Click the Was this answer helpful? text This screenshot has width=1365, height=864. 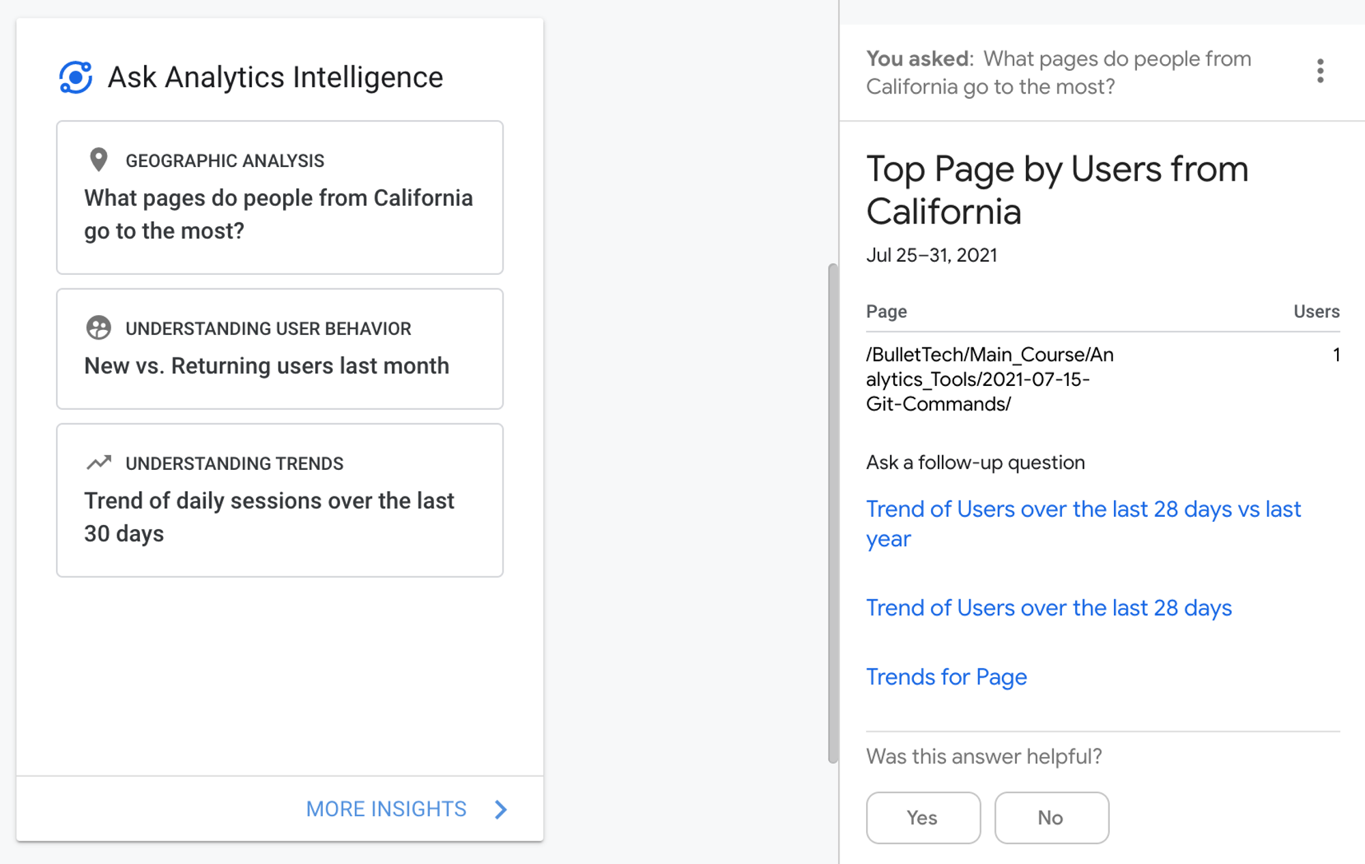click(983, 756)
